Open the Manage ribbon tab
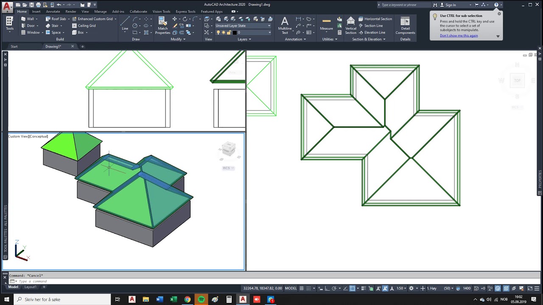This screenshot has width=543, height=305. 101,11
